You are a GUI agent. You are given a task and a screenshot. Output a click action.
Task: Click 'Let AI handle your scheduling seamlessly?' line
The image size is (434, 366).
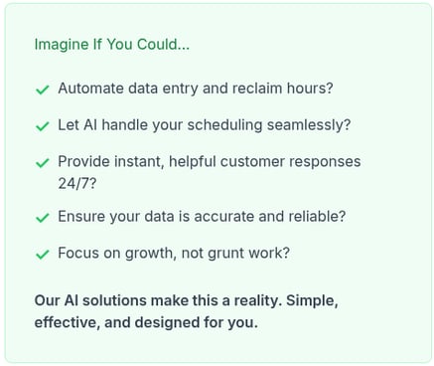(204, 125)
